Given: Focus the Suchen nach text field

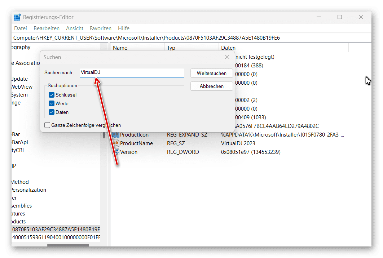Looking at the screenshot, I should click(x=132, y=73).
